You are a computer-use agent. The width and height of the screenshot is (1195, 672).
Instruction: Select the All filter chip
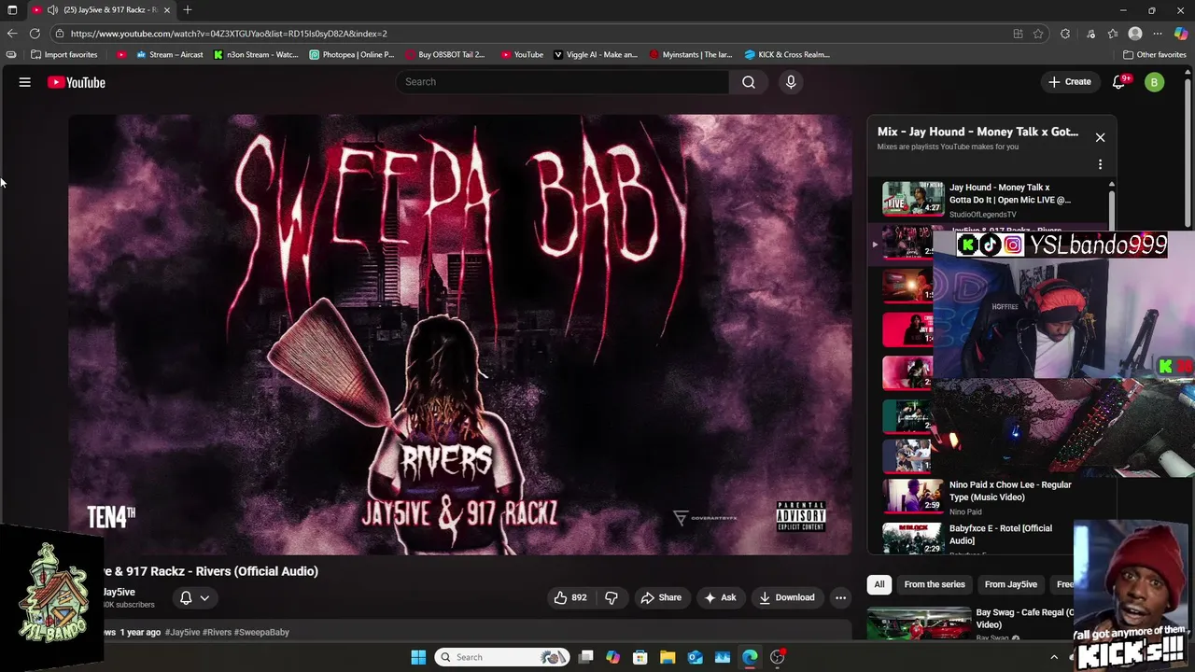(x=879, y=584)
